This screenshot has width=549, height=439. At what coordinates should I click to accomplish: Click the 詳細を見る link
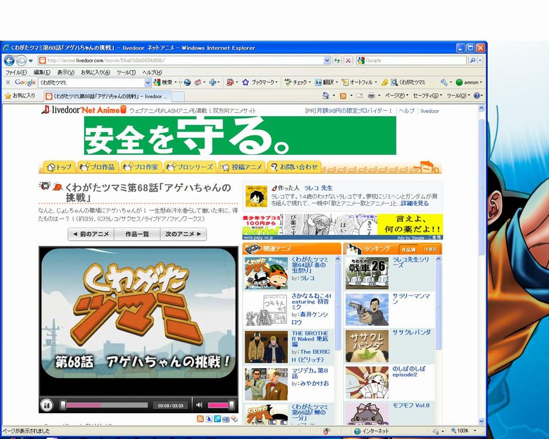point(415,203)
